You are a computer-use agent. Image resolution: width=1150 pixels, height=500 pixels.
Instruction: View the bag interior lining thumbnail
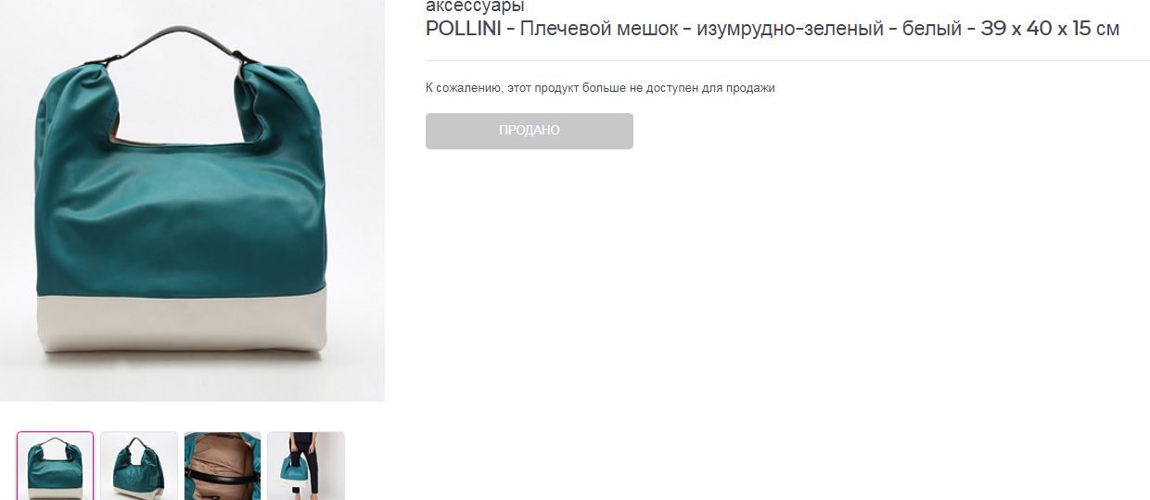pyautogui.click(x=223, y=466)
